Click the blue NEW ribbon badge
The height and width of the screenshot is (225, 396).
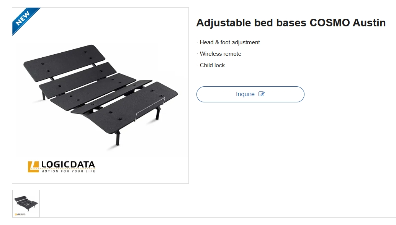[23, 18]
